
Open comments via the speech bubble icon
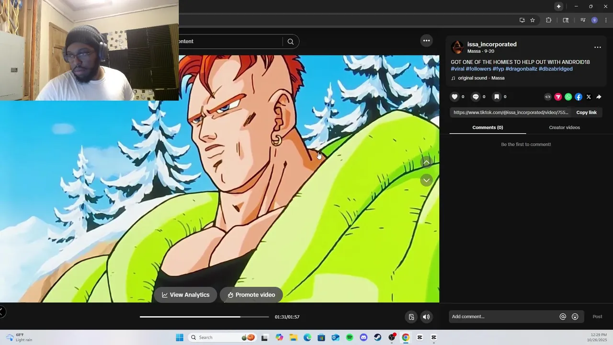coord(476,97)
